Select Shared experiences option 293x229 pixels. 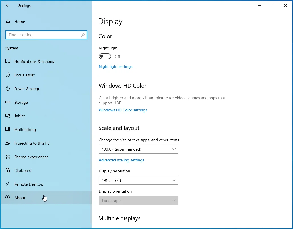[x=46, y=157]
